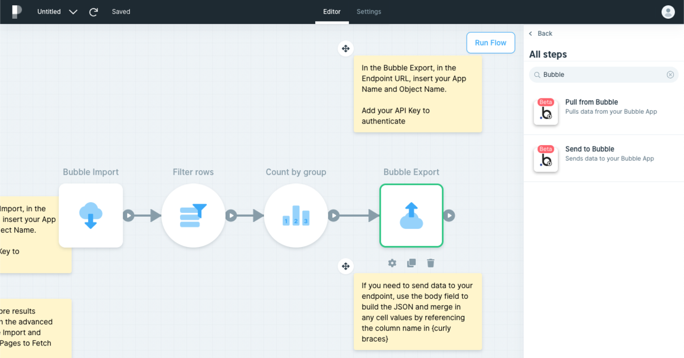The width and height of the screenshot is (684, 358).
Task: Duplicate the Bubble Export step
Action: (412, 263)
